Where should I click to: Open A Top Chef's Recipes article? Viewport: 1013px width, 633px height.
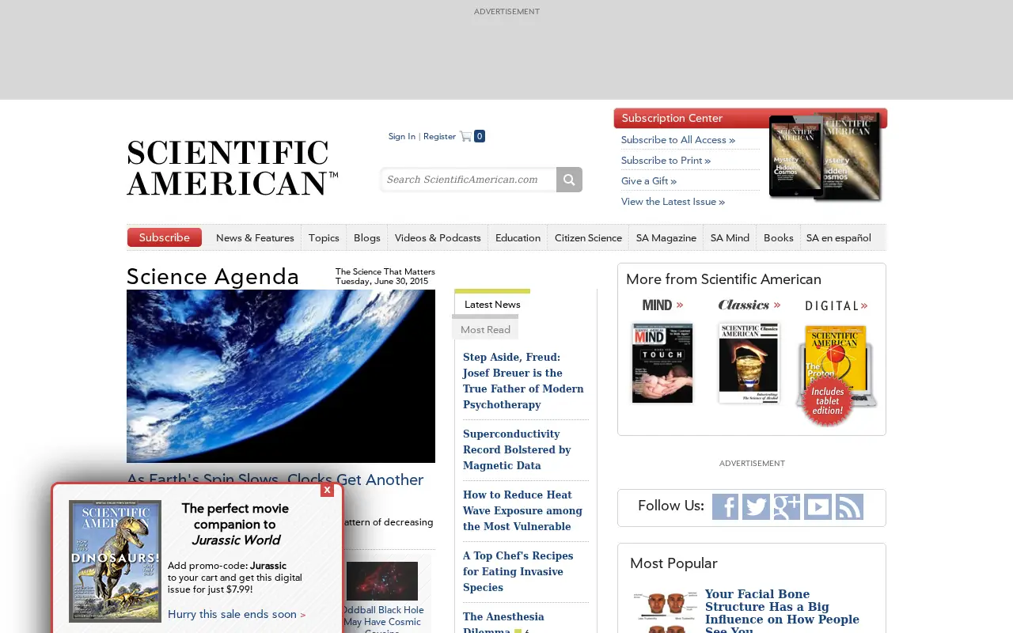point(518,571)
